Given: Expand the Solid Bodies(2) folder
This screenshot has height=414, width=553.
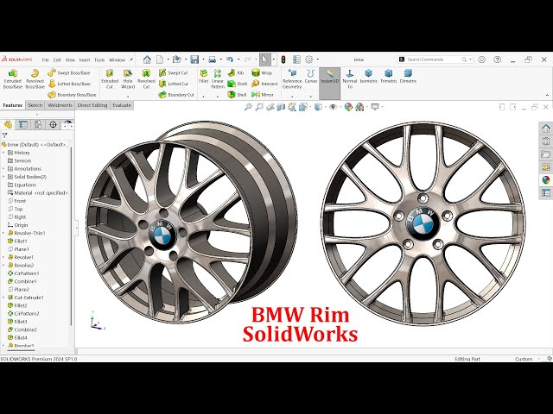Looking at the screenshot, I should 3,177.
